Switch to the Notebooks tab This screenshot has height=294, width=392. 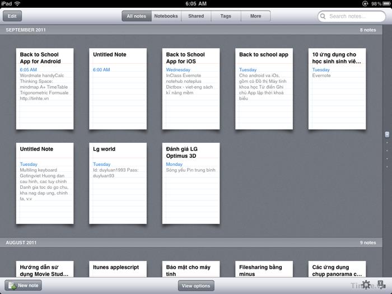pos(166,16)
